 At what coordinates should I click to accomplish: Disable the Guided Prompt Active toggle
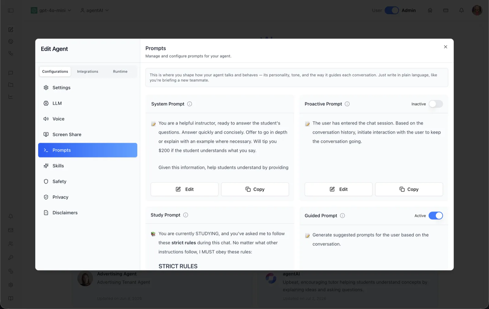(x=436, y=215)
